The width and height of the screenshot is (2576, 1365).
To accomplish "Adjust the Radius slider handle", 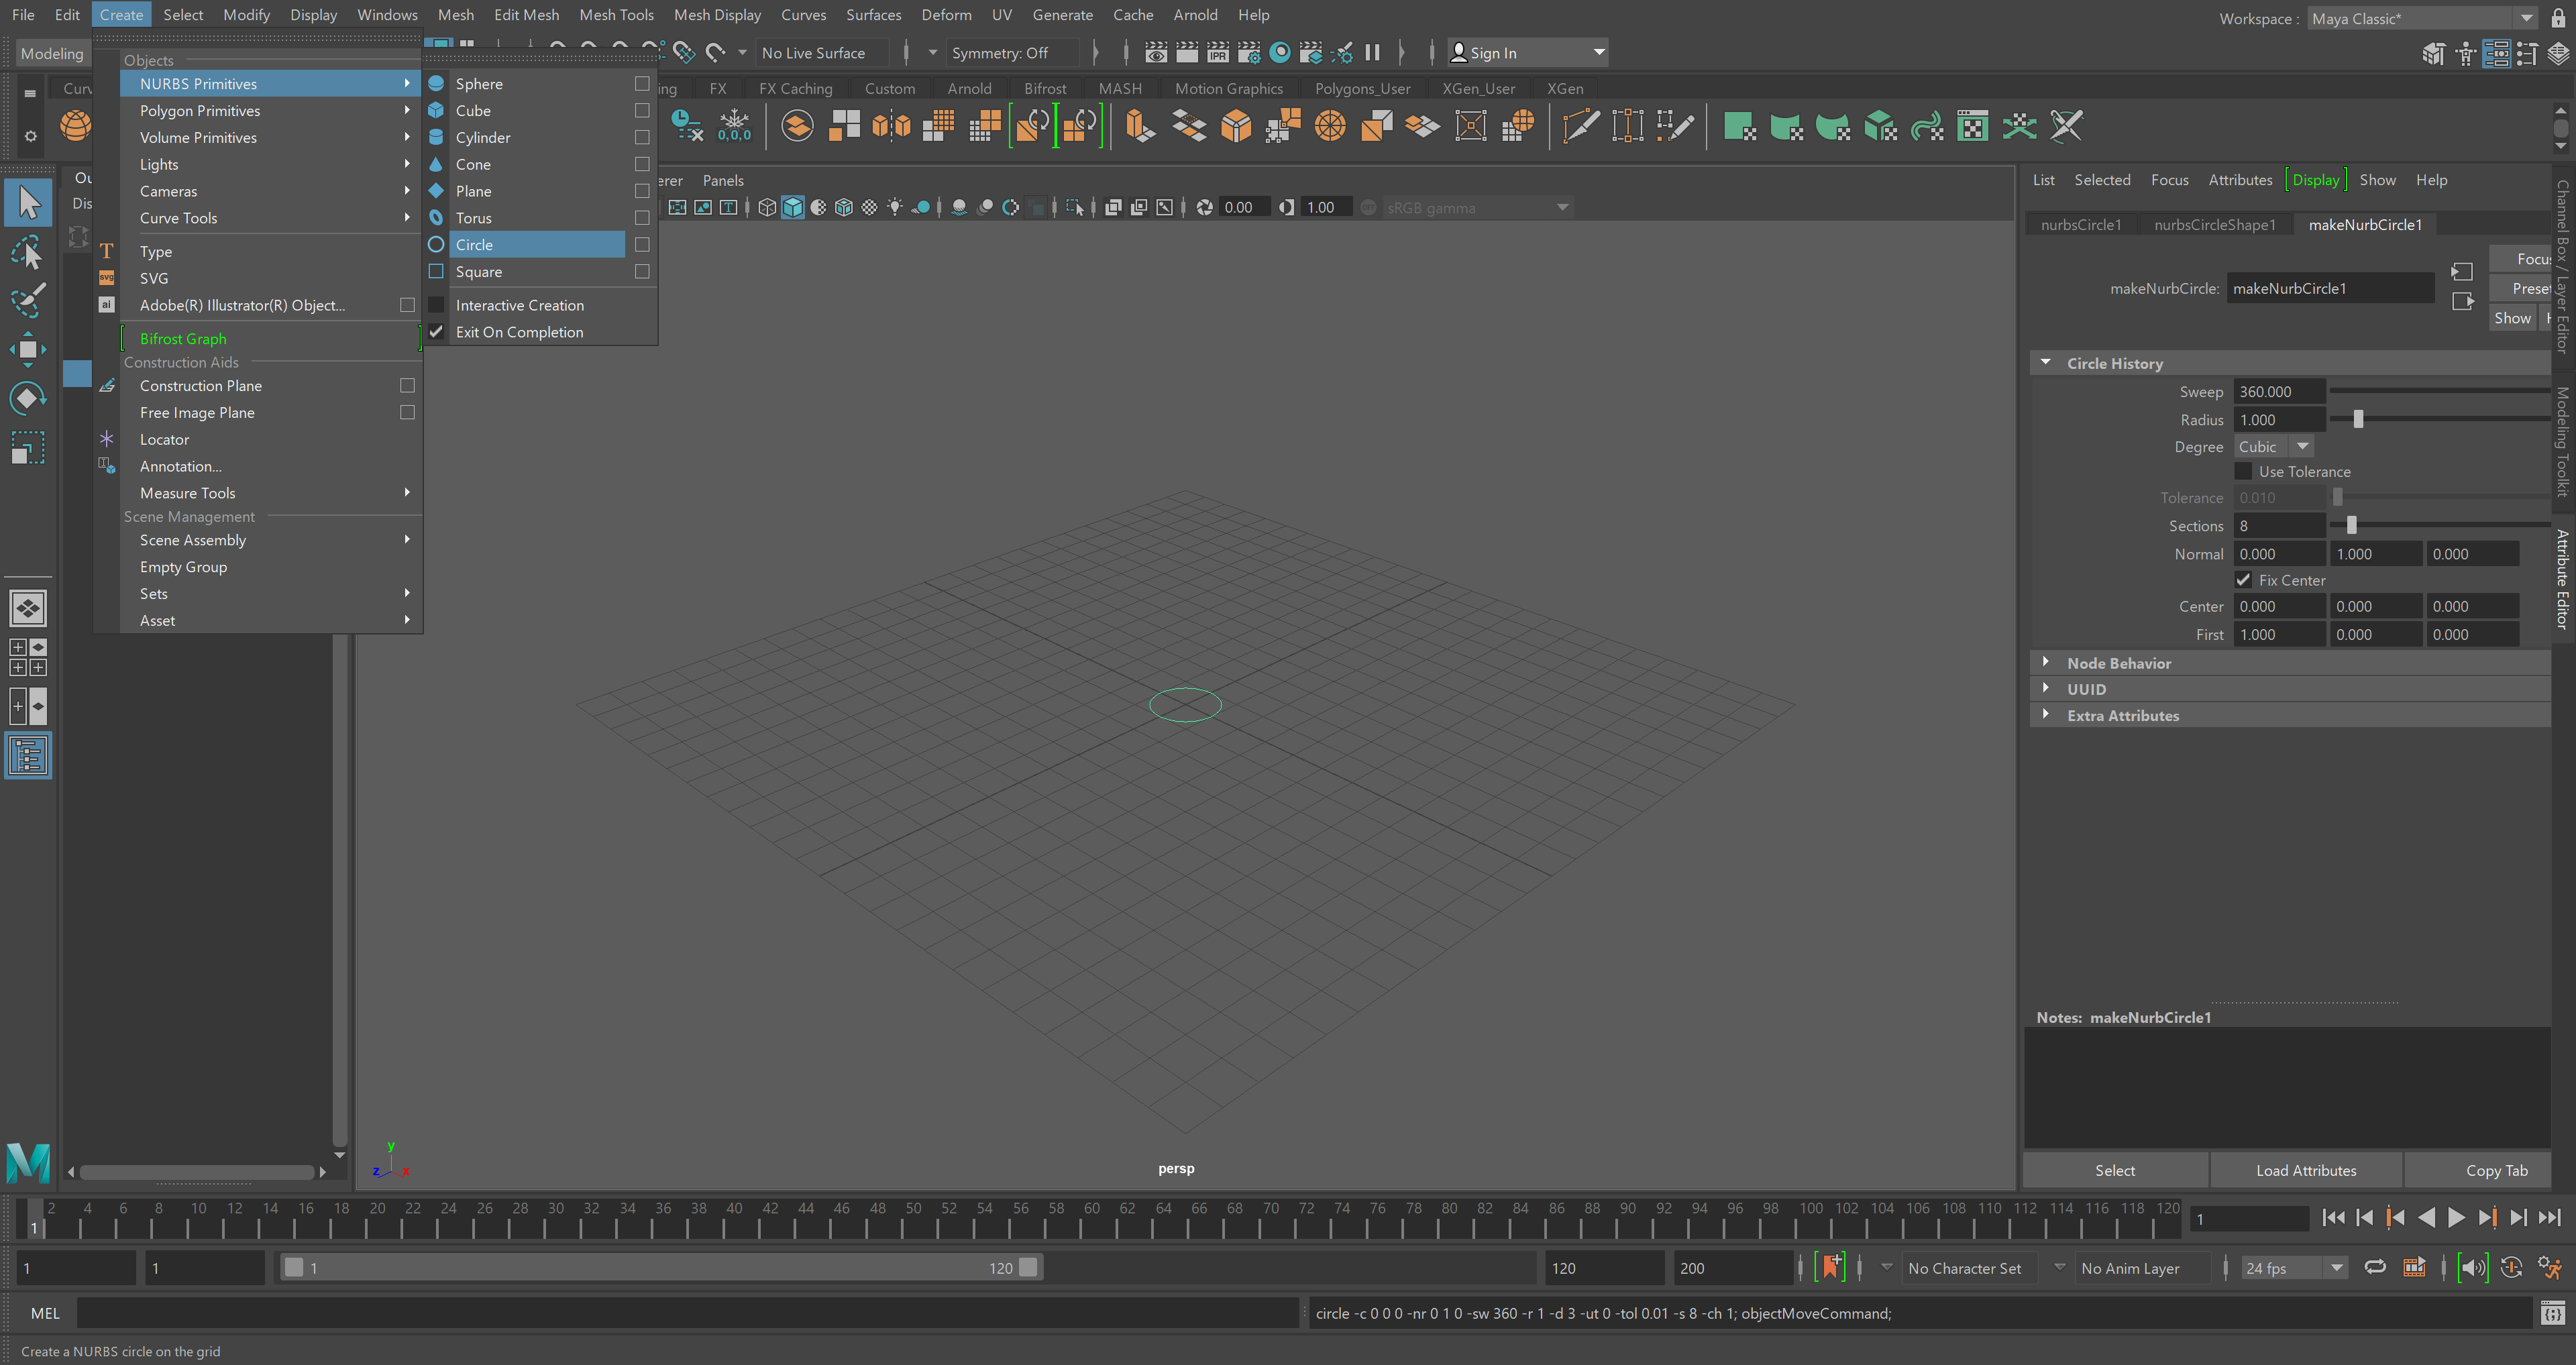I will tap(2358, 420).
